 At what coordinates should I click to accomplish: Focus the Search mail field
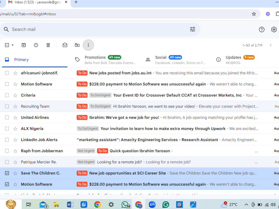[100, 29]
